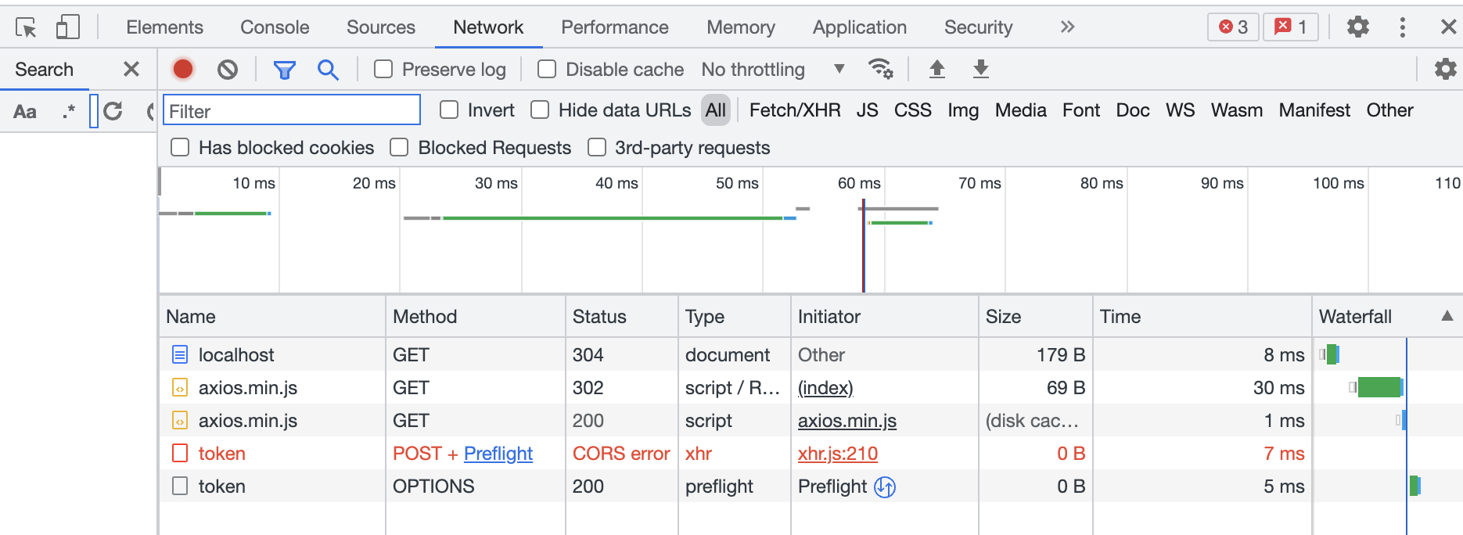Expand more tabs with the chevron
This screenshot has height=535, width=1463.
point(1067,27)
